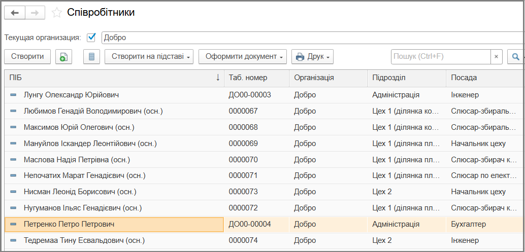Click the row icon of Лунгу Олександр Юрійович
This screenshot has height=252, width=525.
13,95
